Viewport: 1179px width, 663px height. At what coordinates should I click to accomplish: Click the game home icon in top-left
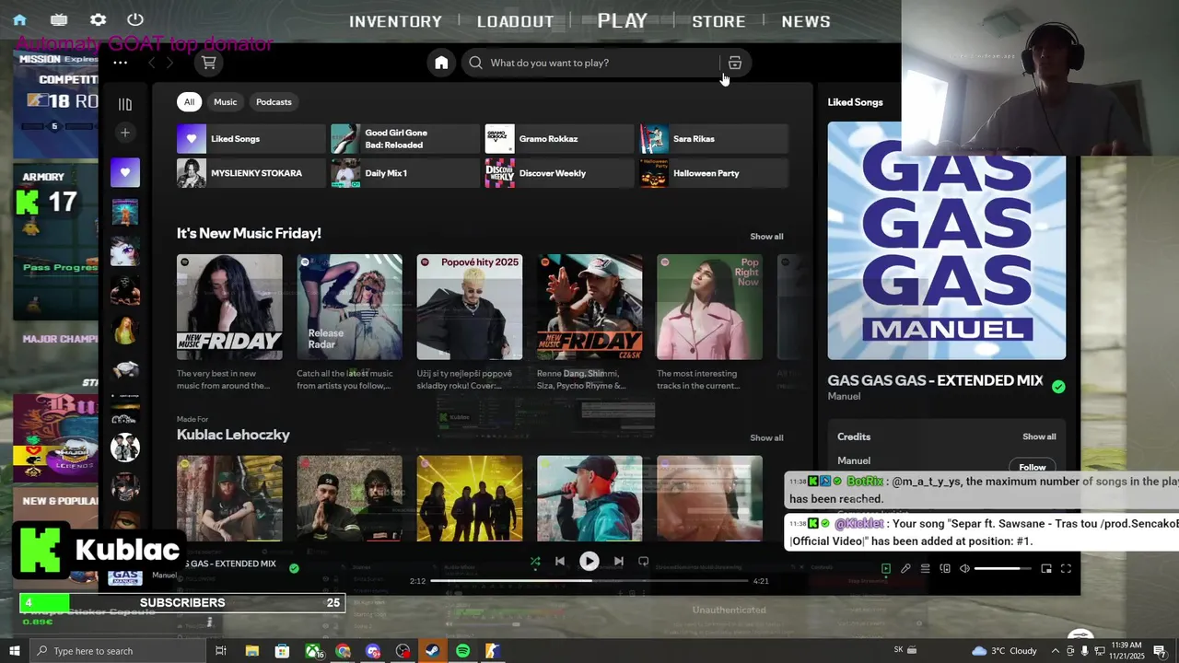pyautogui.click(x=19, y=19)
